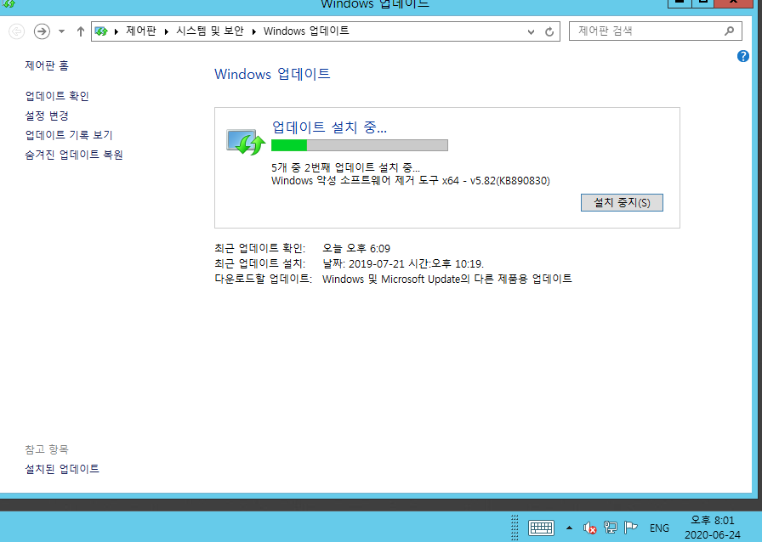Click the 업데이트 설치 중... heading

point(329,127)
